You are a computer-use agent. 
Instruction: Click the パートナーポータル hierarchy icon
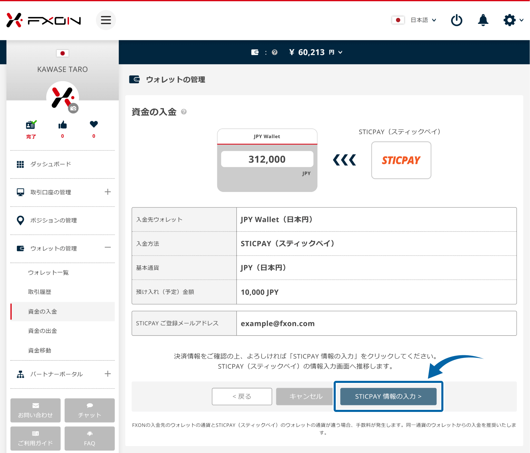click(20, 374)
